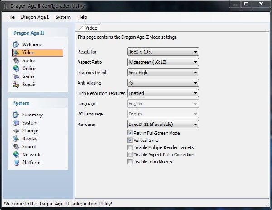This screenshot has height=210, width=272.
Task: Toggle the Vertical Sync checkbox
Action: [x=130, y=140]
